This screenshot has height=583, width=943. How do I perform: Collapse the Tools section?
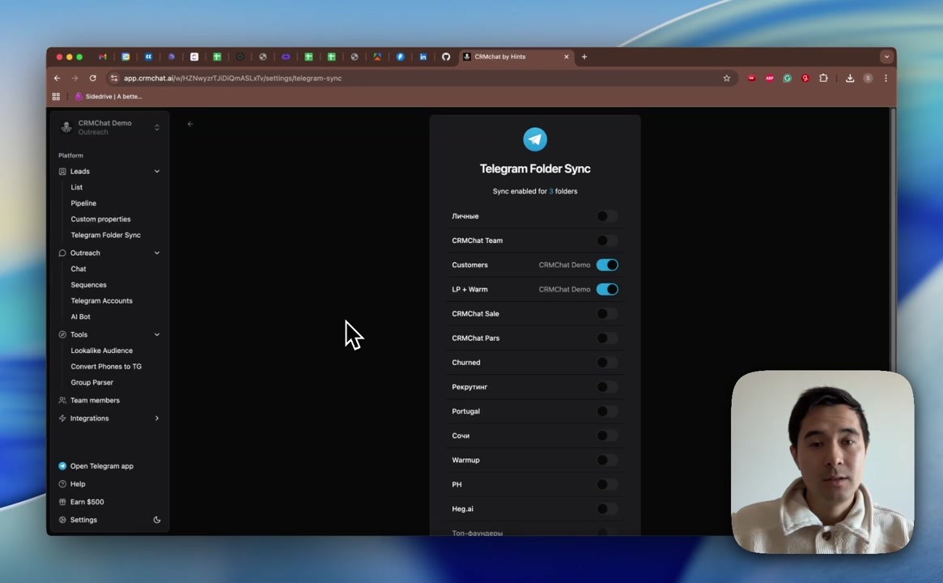(157, 334)
